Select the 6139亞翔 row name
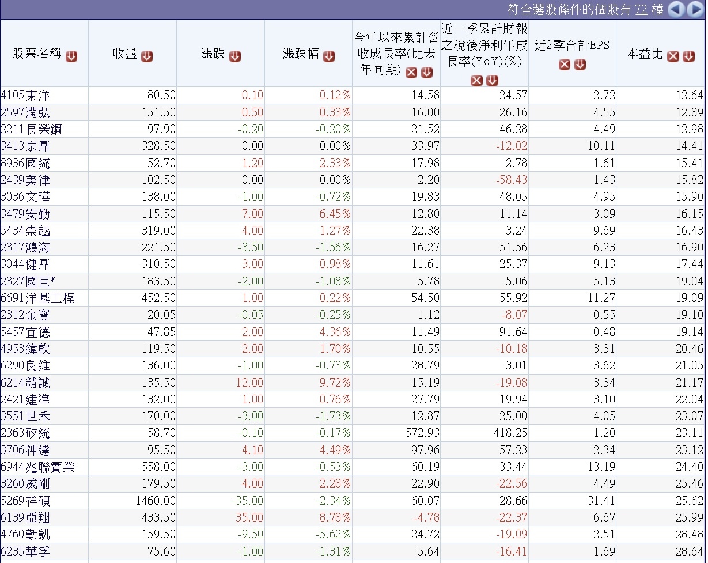The width and height of the screenshot is (708, 563). [x=25, y=517]
